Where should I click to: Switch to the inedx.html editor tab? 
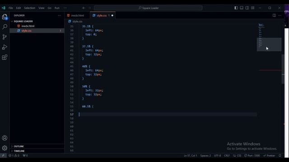77,15
